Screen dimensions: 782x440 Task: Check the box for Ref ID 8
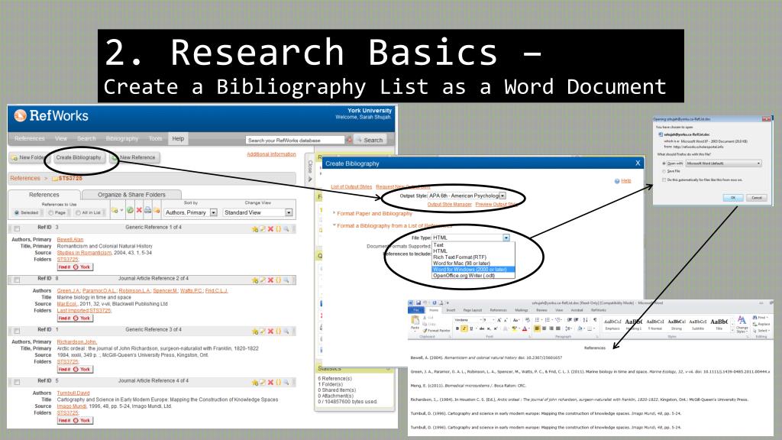click(x=17, y=280)
